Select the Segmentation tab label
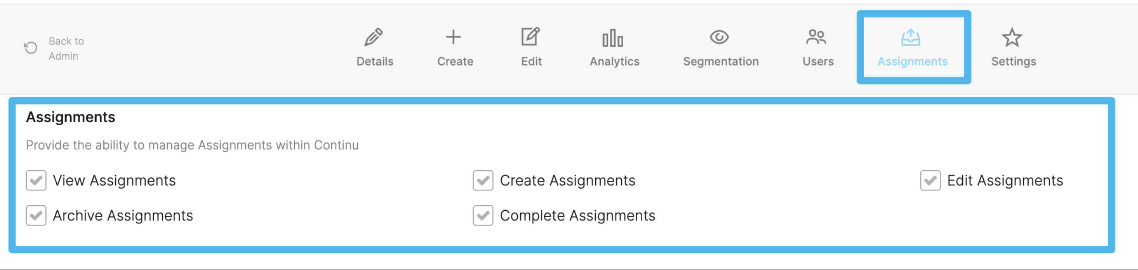Viewport: 1138px width, 270px height. pyautogui.click(x=721, y=61)
